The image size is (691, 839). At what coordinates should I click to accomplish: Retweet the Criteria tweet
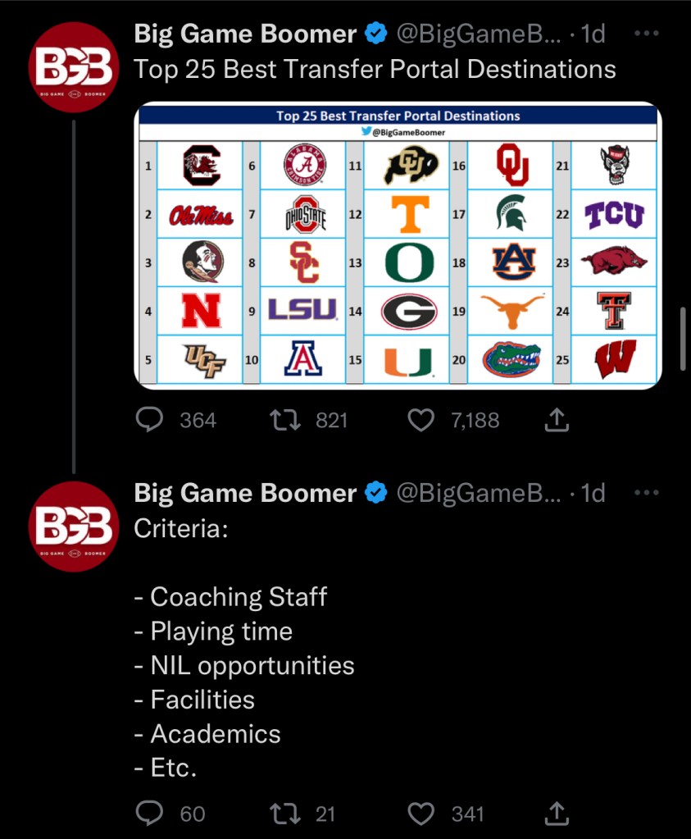[x=284, y=814]
